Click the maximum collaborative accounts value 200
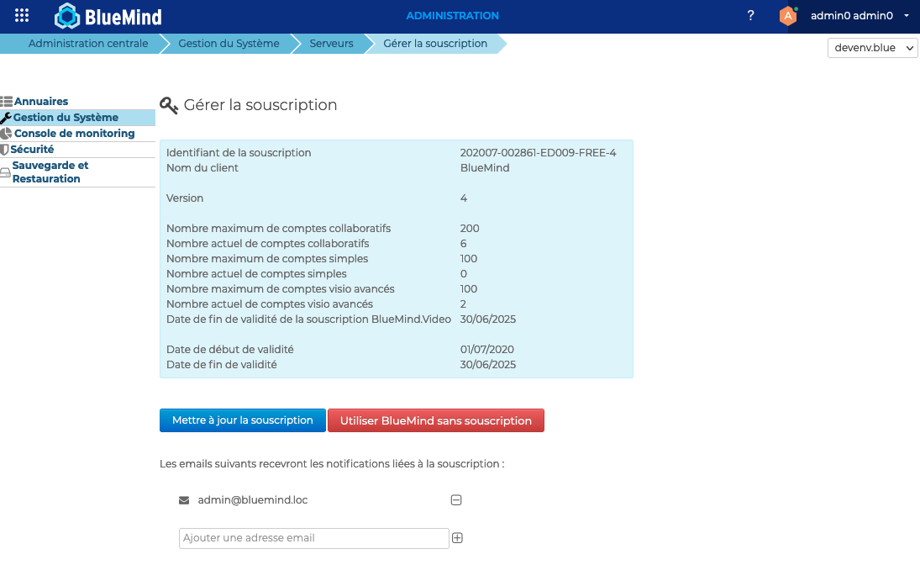The height and width of the screenshot is (586, 920). click(x=470, y=229)
